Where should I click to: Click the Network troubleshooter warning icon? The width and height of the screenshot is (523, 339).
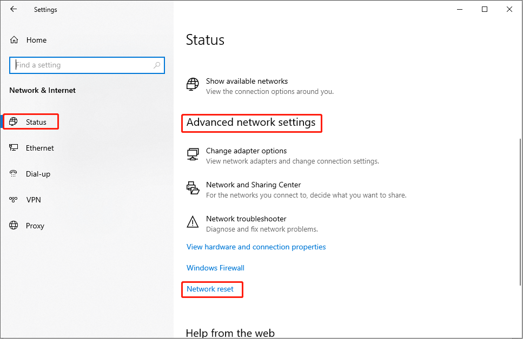click(x=193, y=222)
